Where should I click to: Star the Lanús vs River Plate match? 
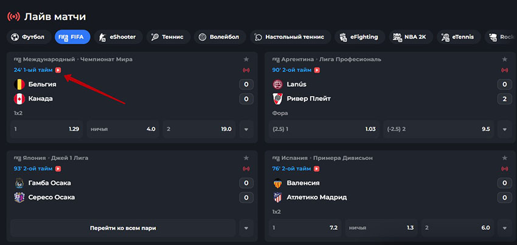[504, 59]
